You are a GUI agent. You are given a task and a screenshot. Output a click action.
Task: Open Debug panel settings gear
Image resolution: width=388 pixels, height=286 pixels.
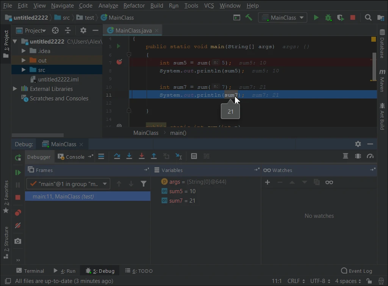[358, 144]
